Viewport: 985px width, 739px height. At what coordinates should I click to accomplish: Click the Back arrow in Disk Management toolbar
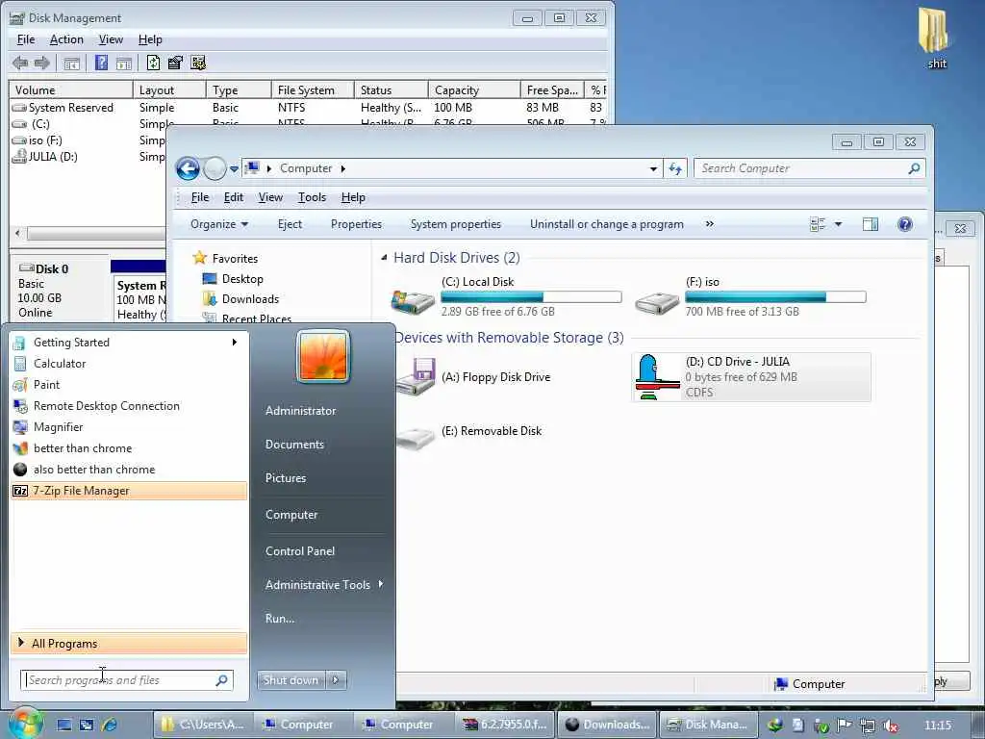[x=20, y=63]
